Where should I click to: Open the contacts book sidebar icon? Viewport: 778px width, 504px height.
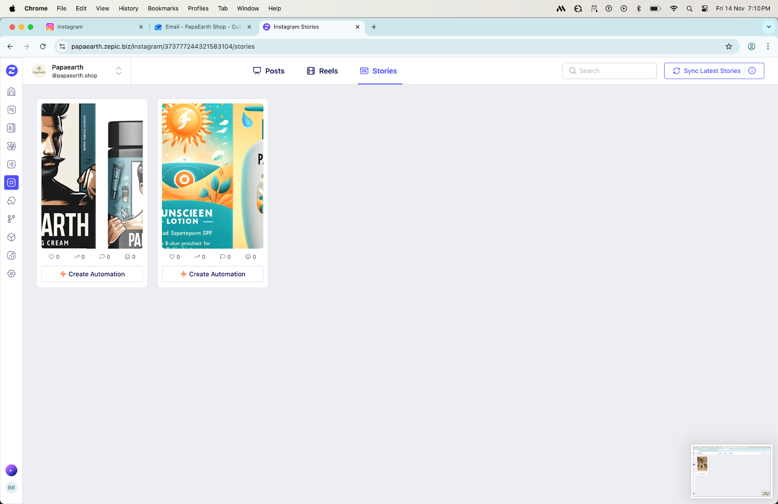click(x=12, y=128)
